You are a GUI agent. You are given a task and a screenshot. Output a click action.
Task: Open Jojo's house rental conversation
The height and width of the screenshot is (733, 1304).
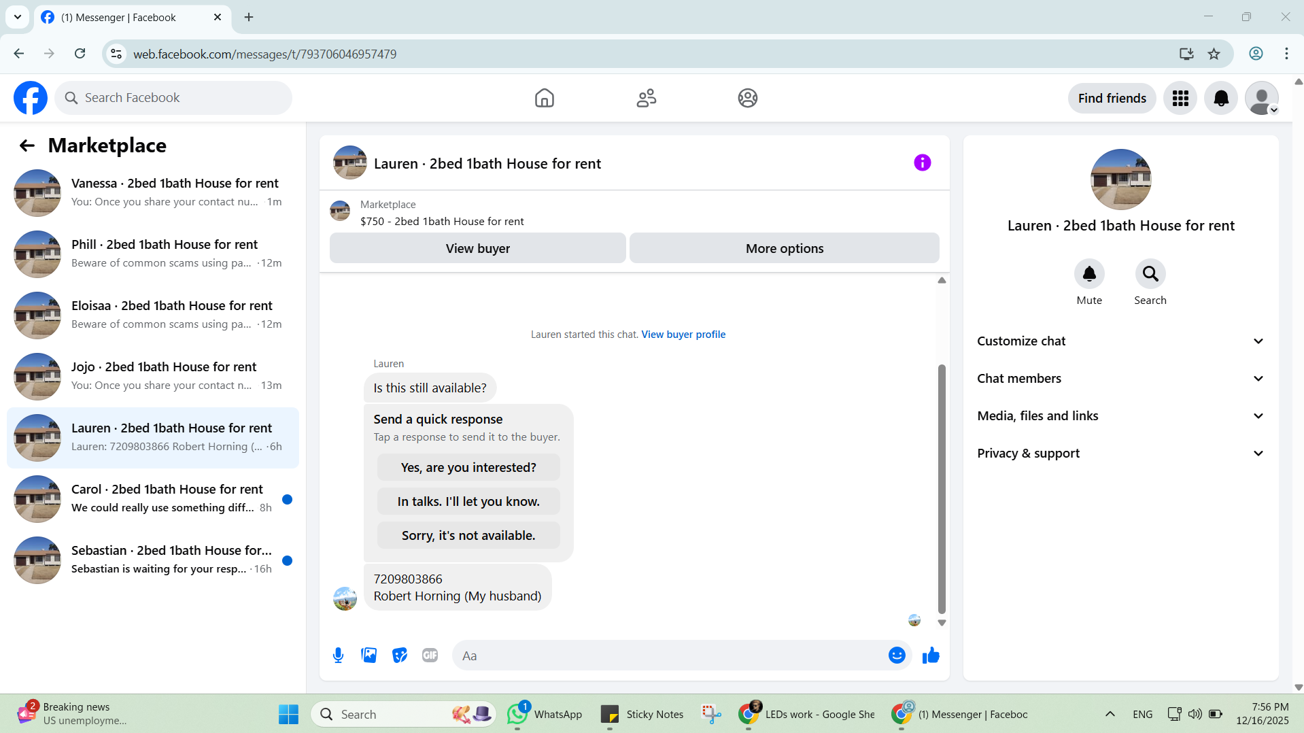point(153,377)
